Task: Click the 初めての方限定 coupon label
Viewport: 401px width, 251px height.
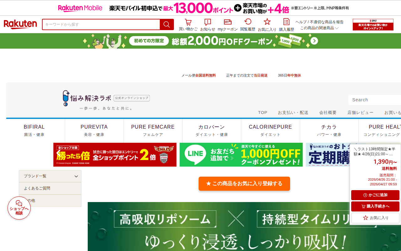Action: click(x=149, y=41)
